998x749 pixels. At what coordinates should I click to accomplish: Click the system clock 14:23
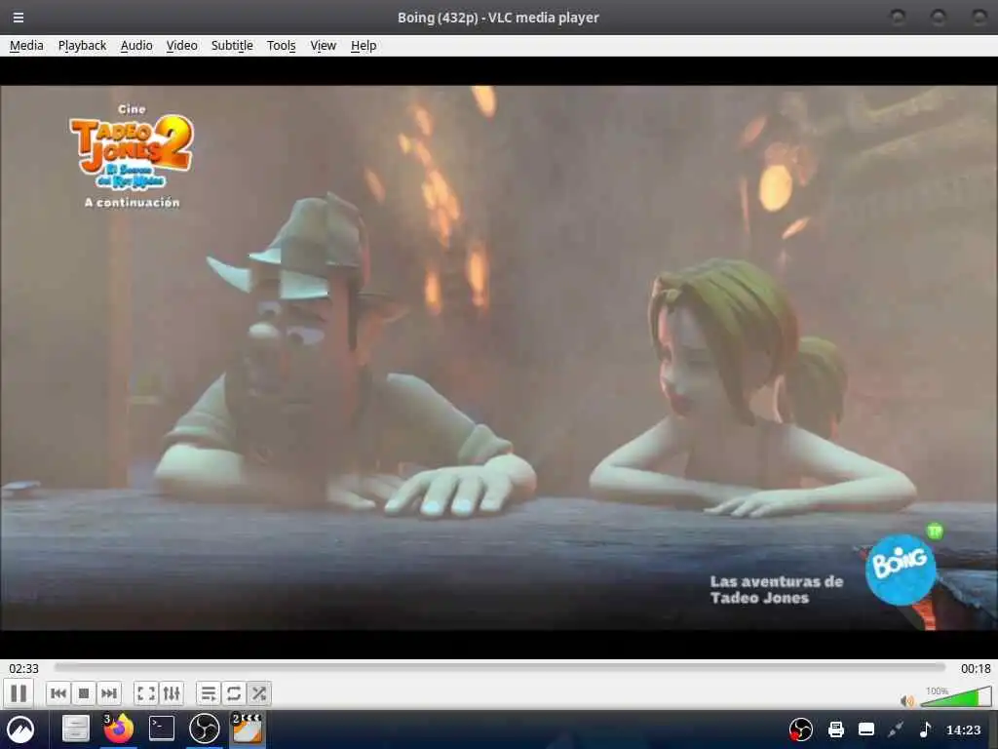[964, 729]
